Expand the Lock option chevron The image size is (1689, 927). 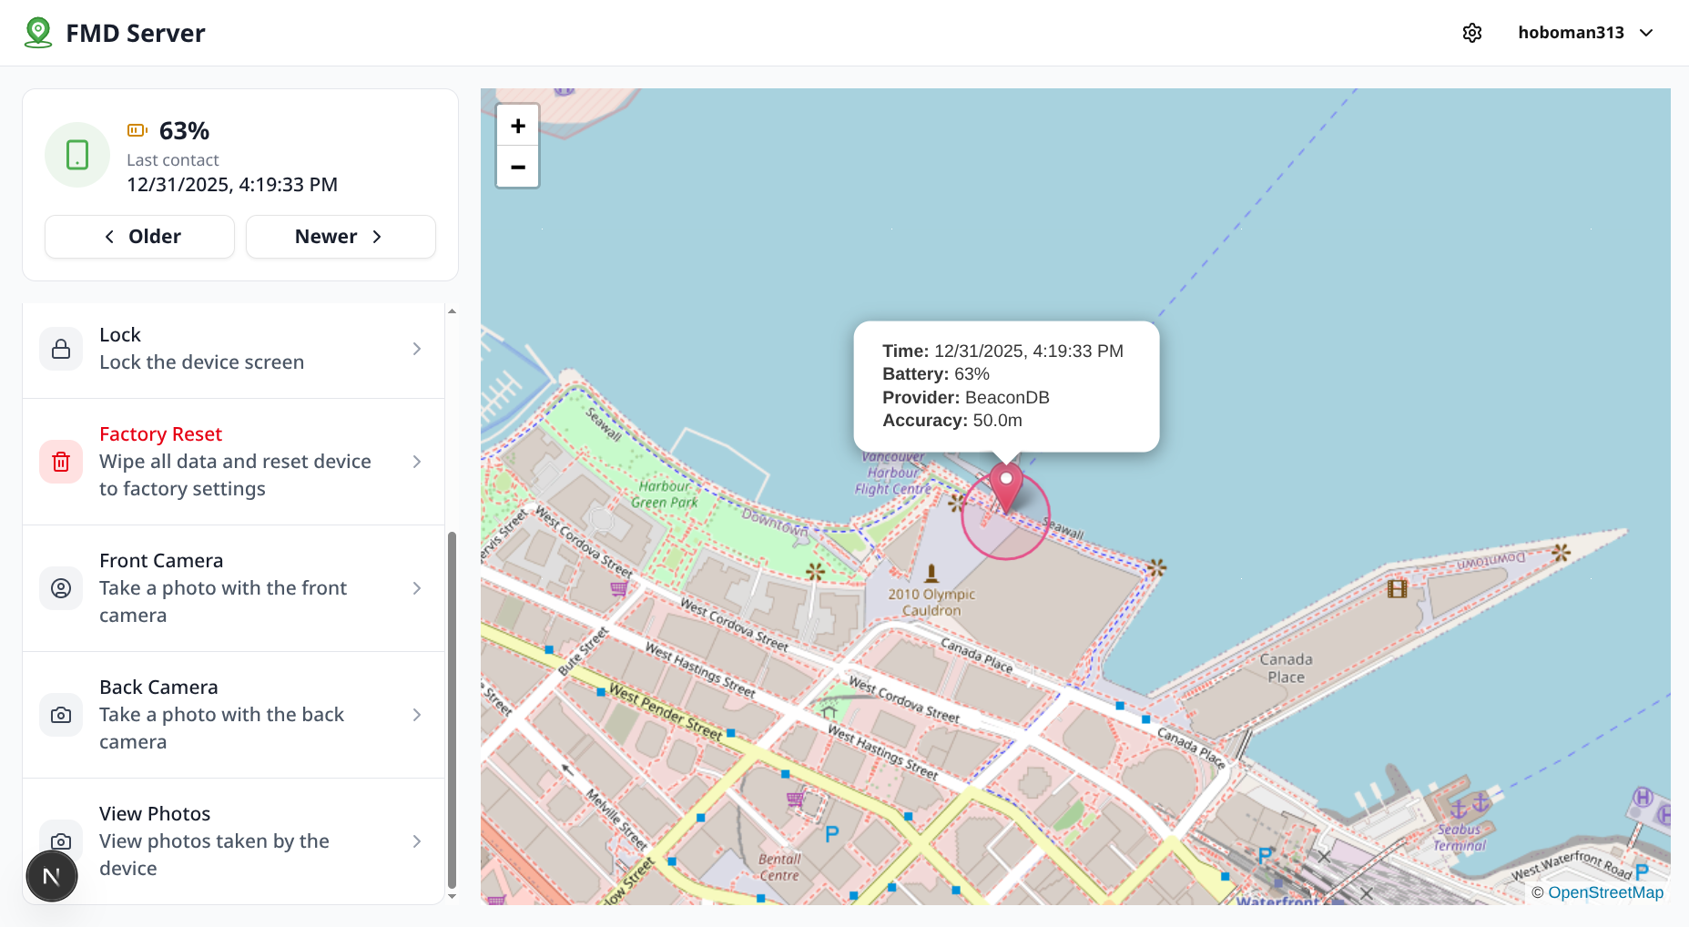pyautogui.click(x=417, y=350)
